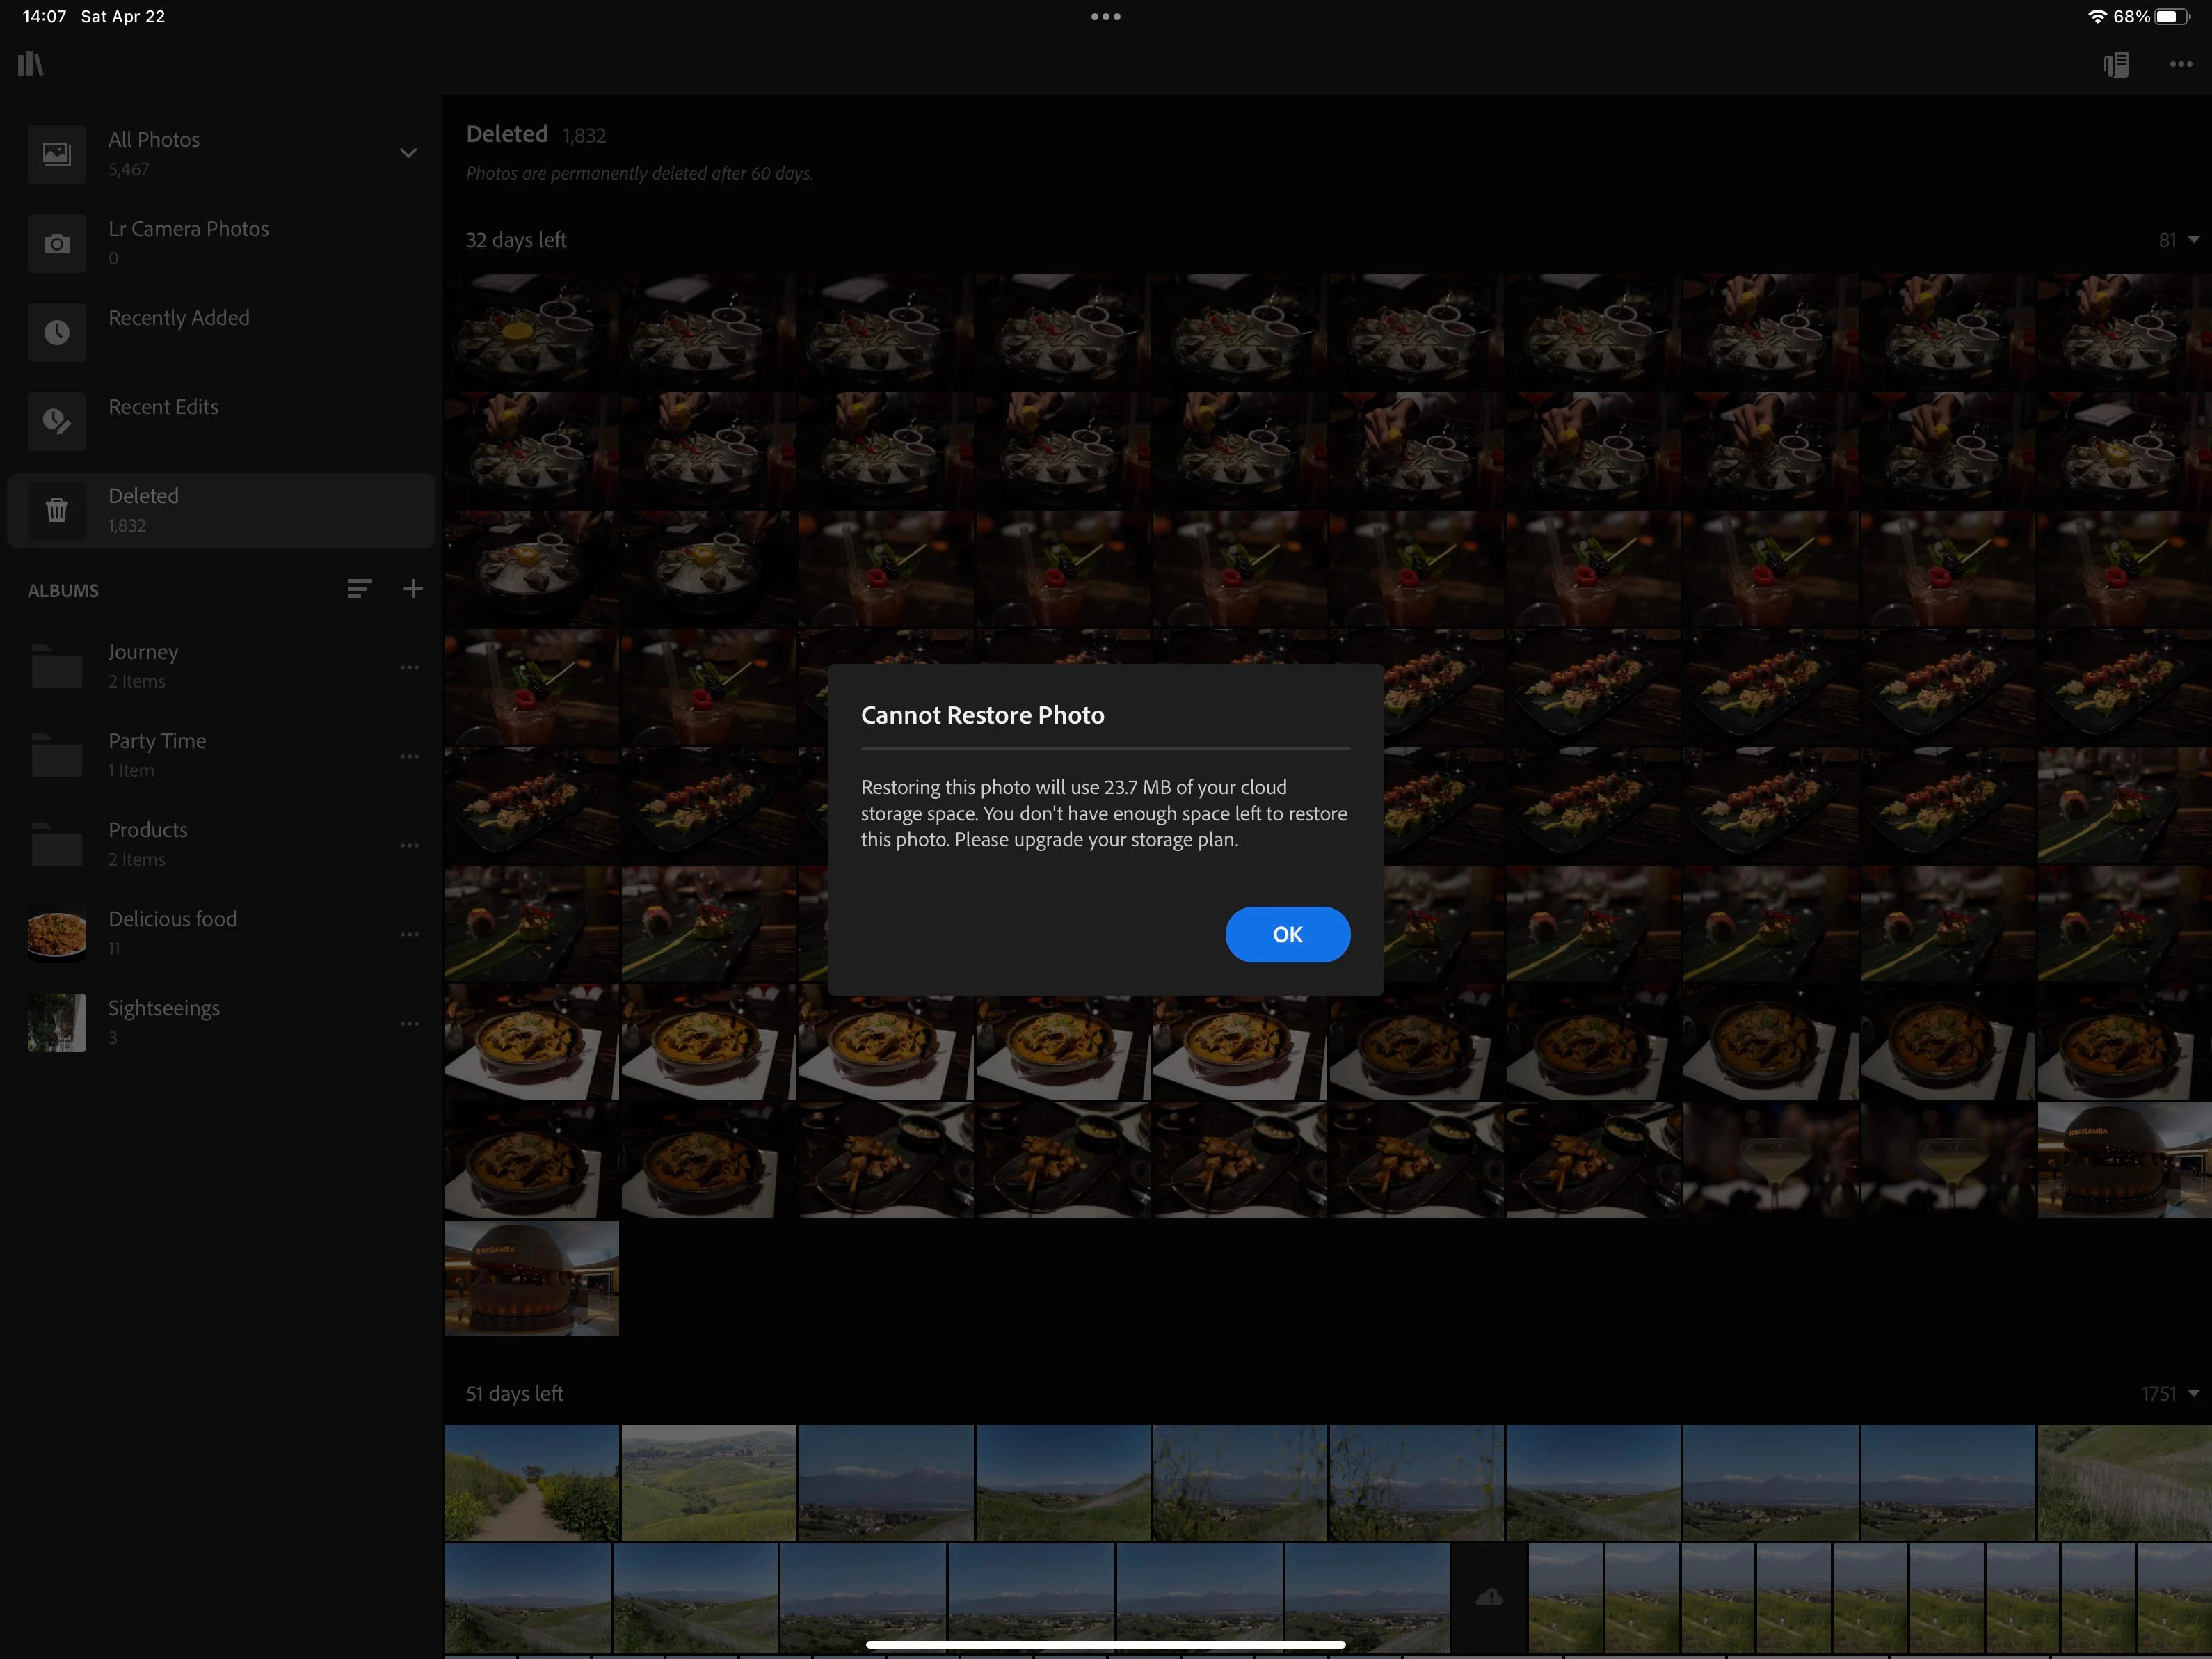
Task: Open the top-right three-dot menu
Action: point(2180,65)
